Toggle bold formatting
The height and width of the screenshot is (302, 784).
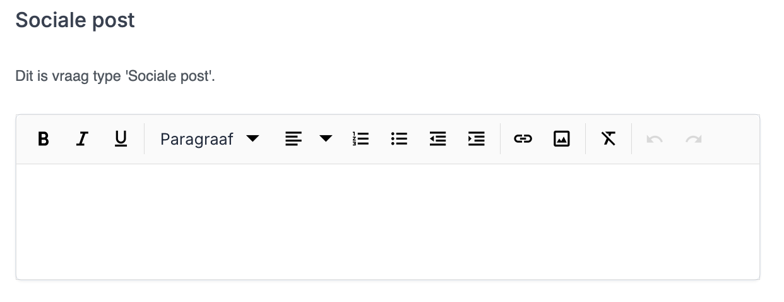pos(43,139)
